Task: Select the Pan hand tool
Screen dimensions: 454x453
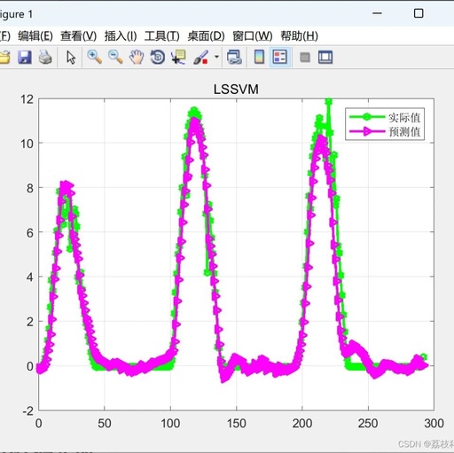Action: click(x=137, y=57)
